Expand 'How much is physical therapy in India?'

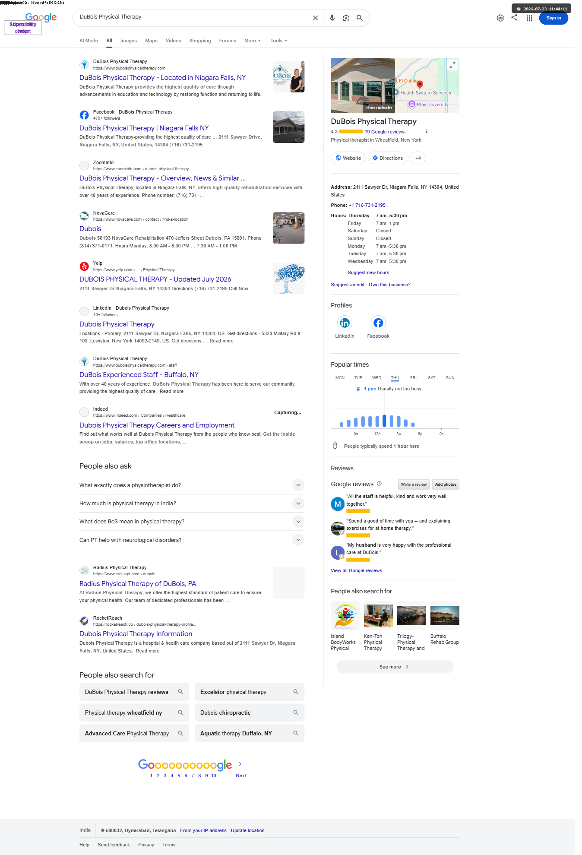[x=192, y=503]
